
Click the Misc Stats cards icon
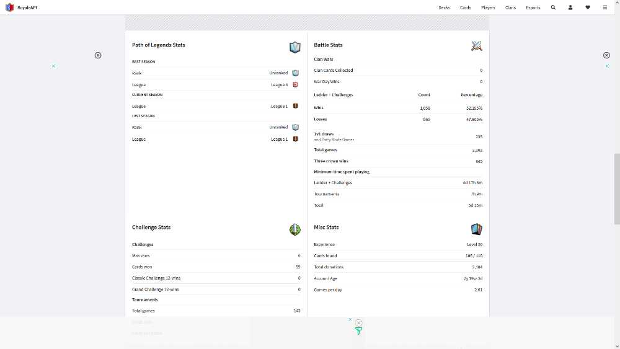click(477, 229)
